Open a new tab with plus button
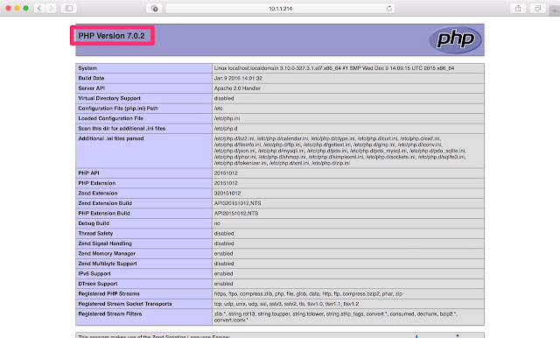 click(555, 11)
